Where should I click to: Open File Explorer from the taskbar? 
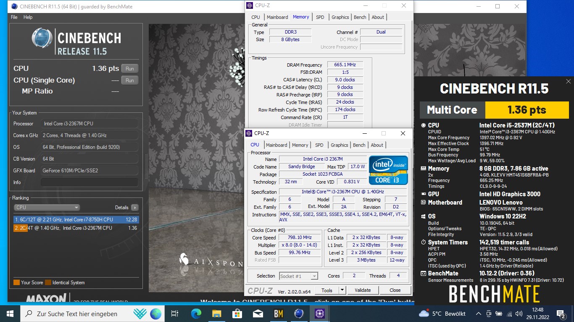coord(217,314)
